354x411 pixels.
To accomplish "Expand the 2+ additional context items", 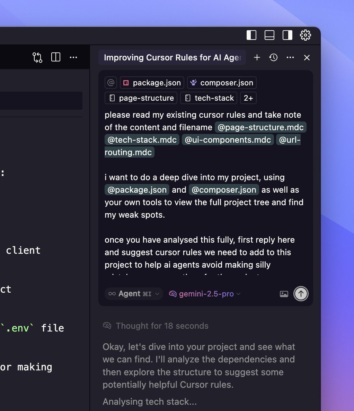I will click(248, 98).
